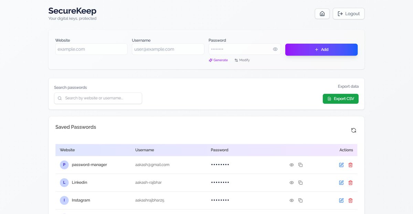Viewport: 413px width, 214px height.
Task: Refresh the Saved Passwords list
Action: tap(353, 130)
